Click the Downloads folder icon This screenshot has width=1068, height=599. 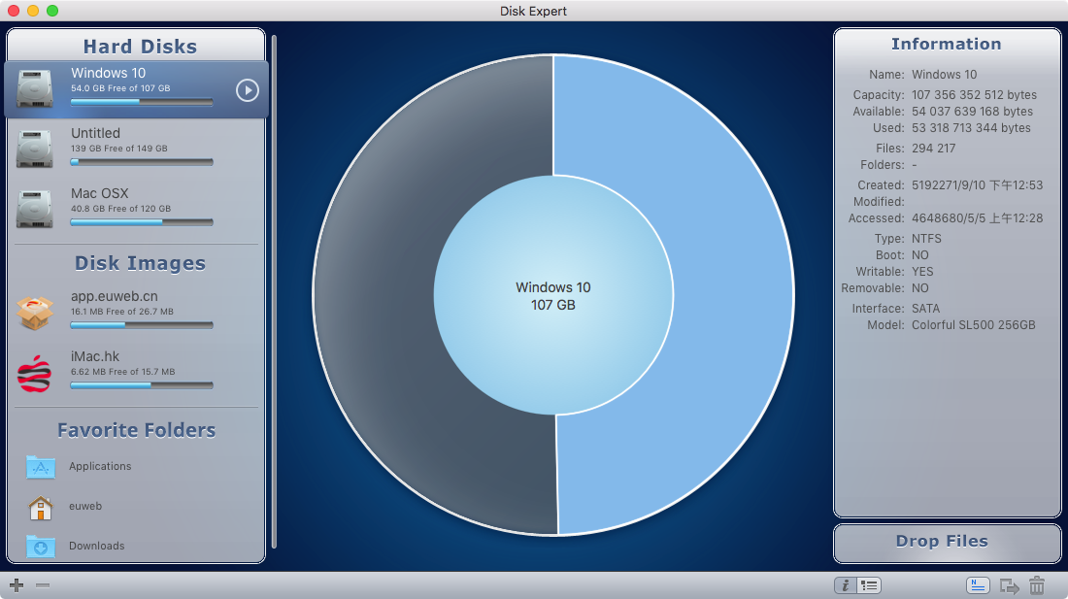point(40,546)
